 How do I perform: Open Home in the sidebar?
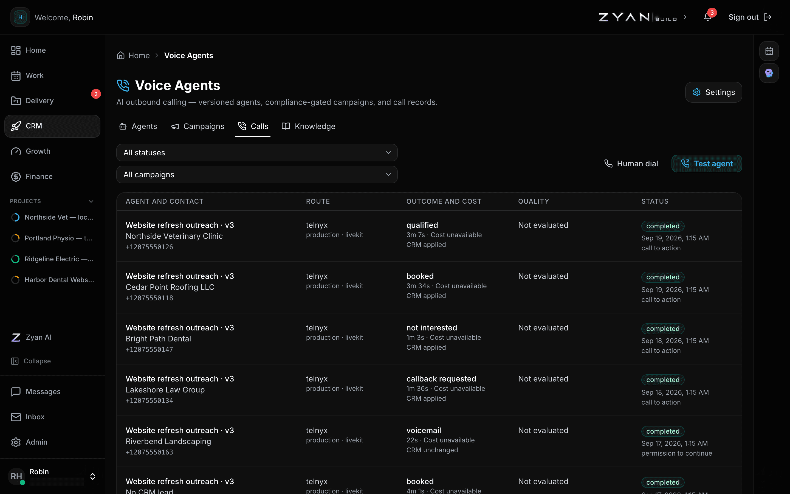click(x=52, y=50)
